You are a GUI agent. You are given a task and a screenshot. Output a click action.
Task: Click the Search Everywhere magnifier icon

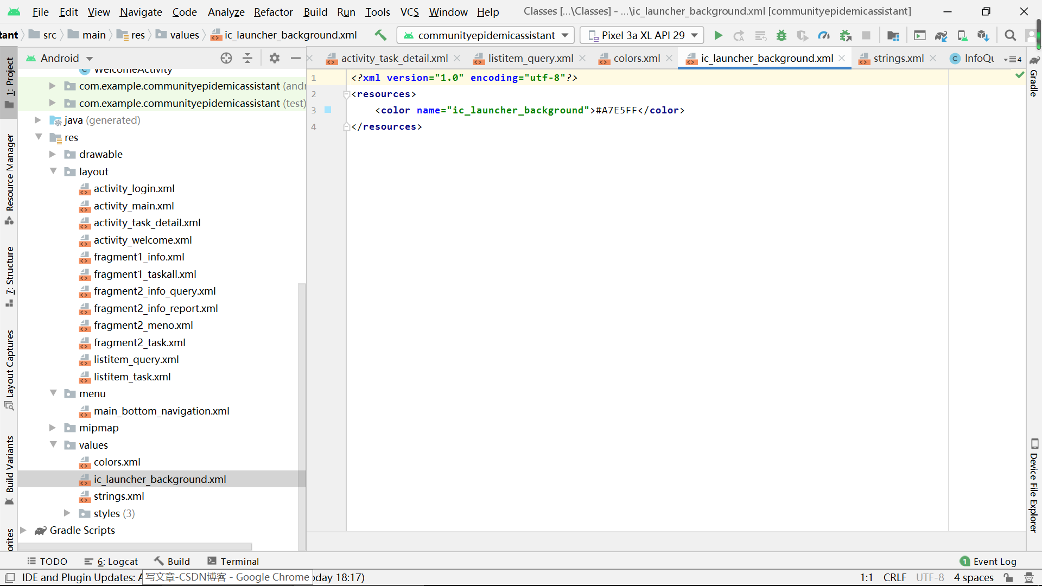pos(1010,36)
